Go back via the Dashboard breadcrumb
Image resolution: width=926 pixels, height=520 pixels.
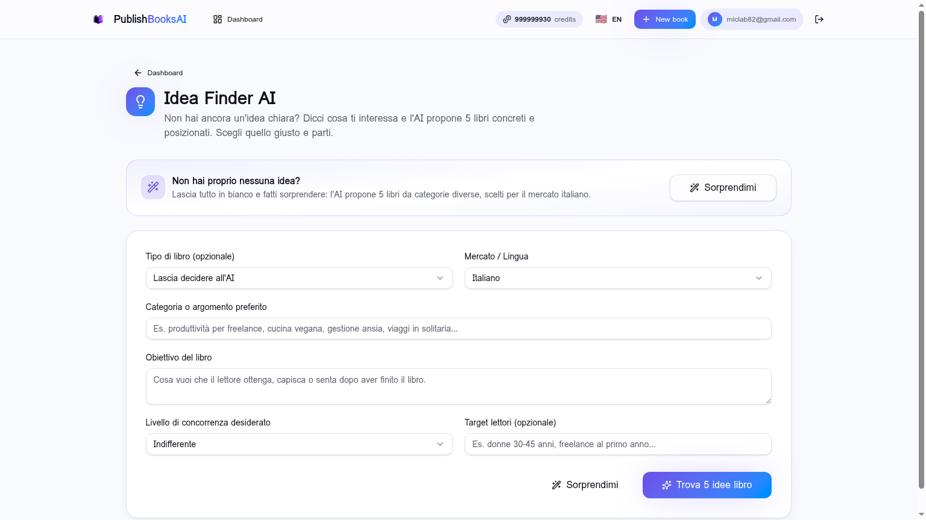(x=159, y=73)
